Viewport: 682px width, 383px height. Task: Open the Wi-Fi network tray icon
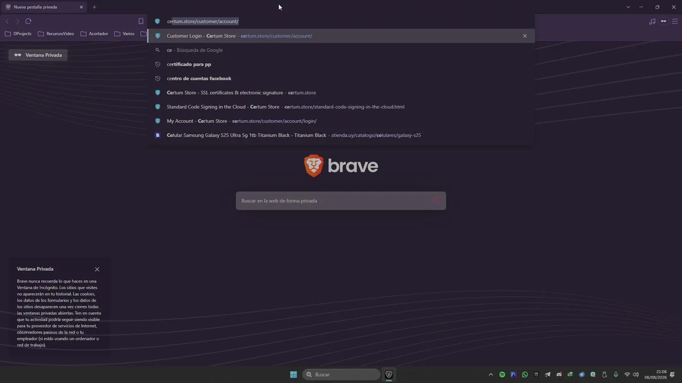tap(627, 374)
